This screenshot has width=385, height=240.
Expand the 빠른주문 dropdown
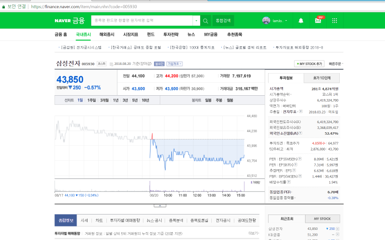click(x=336, y=64)
